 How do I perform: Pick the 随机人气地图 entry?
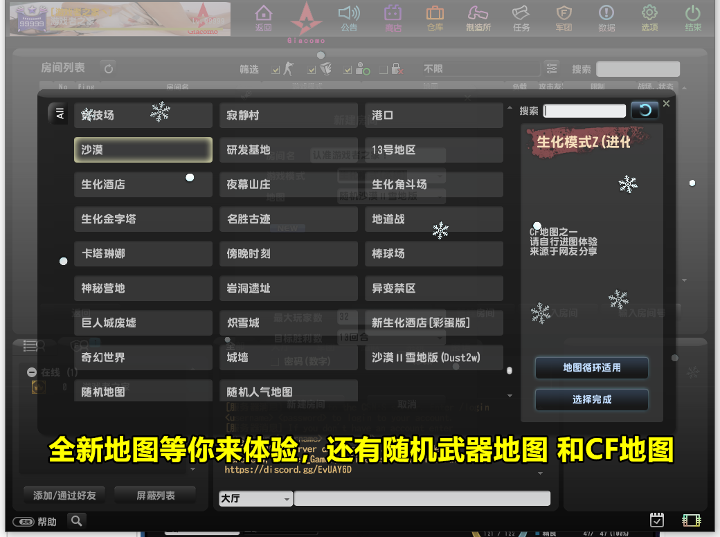coord(289,391)
